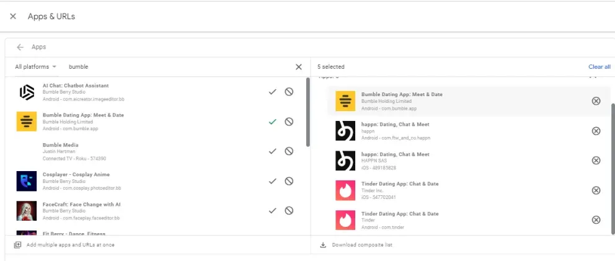Click the Apps breadcrumb label

(x=39, y=47)
